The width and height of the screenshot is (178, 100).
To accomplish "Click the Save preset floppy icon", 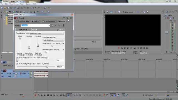I will 52,26.
